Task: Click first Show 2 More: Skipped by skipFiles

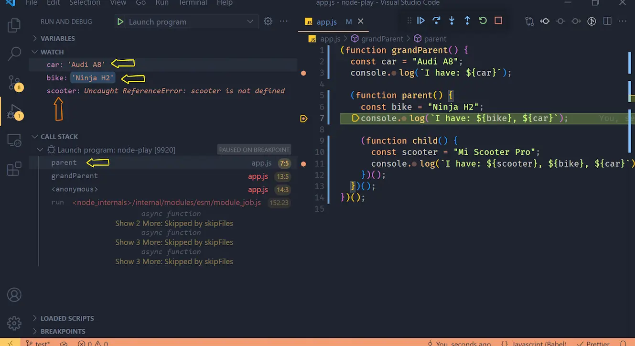Action: click(174, 223)
